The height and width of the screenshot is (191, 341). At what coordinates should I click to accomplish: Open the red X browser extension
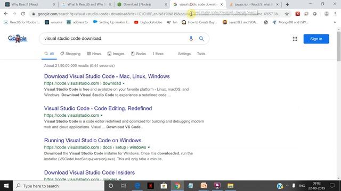pyautogui.click(x=297, y=14)
